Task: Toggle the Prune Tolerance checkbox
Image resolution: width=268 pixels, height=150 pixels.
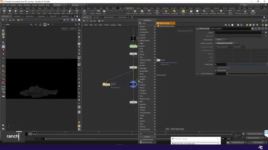Action: [197, 74]
